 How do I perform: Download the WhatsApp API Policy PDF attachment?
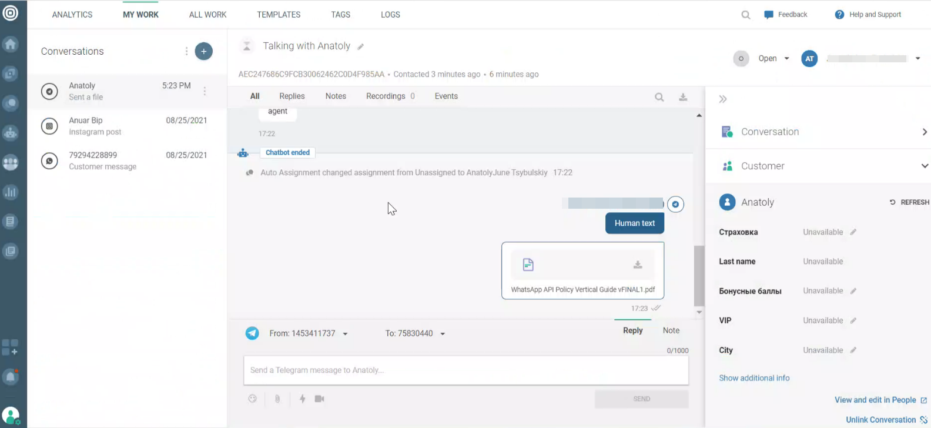(x=637, y=265)
